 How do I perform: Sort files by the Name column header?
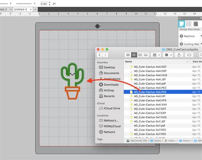(128, 61)
